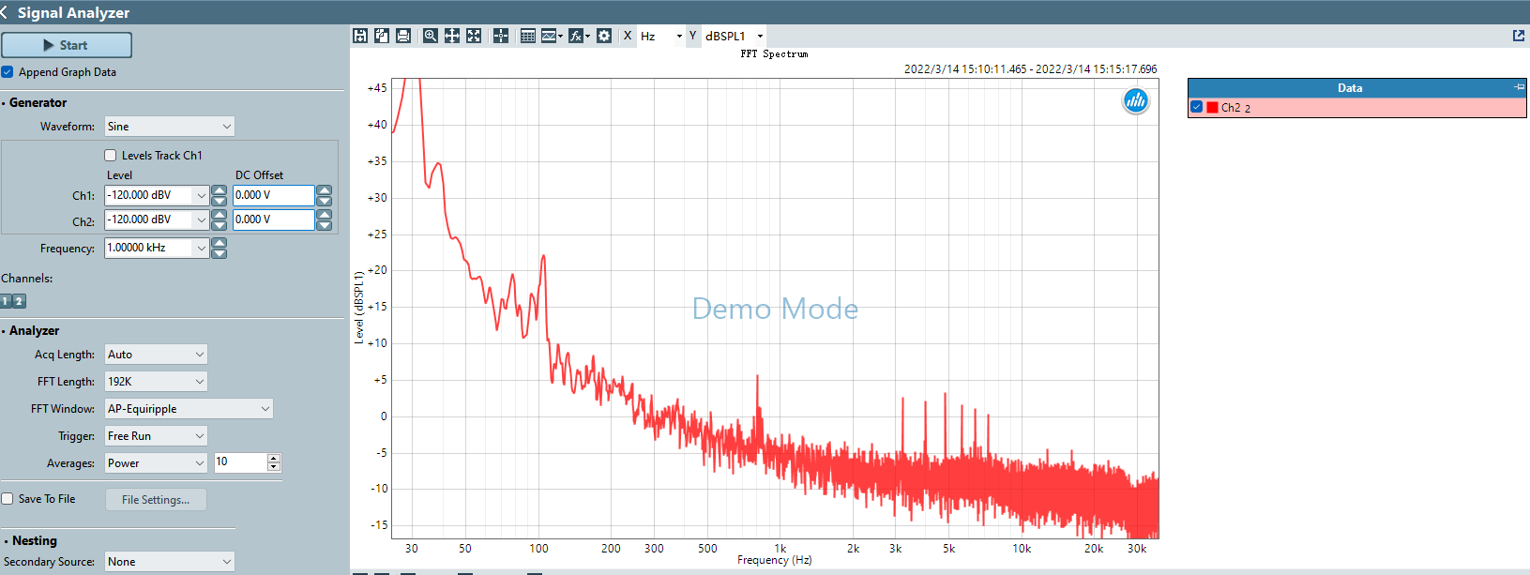Viewport: 1530px width, 575px height.
Task: Select the zoom magnifier tool
Action: (x=430, y=36)
